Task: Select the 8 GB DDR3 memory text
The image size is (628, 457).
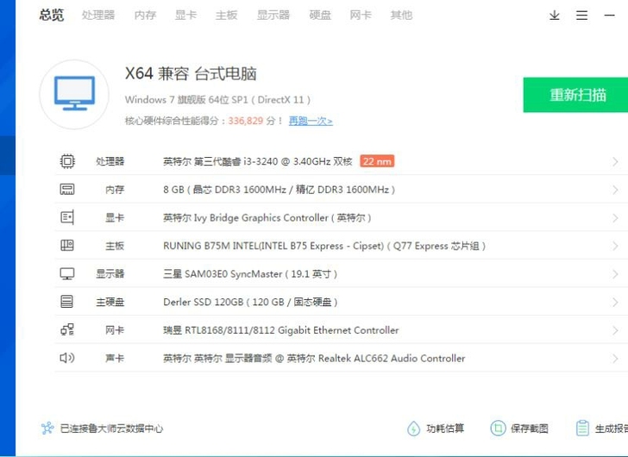Action: click(x=279, y=190)
